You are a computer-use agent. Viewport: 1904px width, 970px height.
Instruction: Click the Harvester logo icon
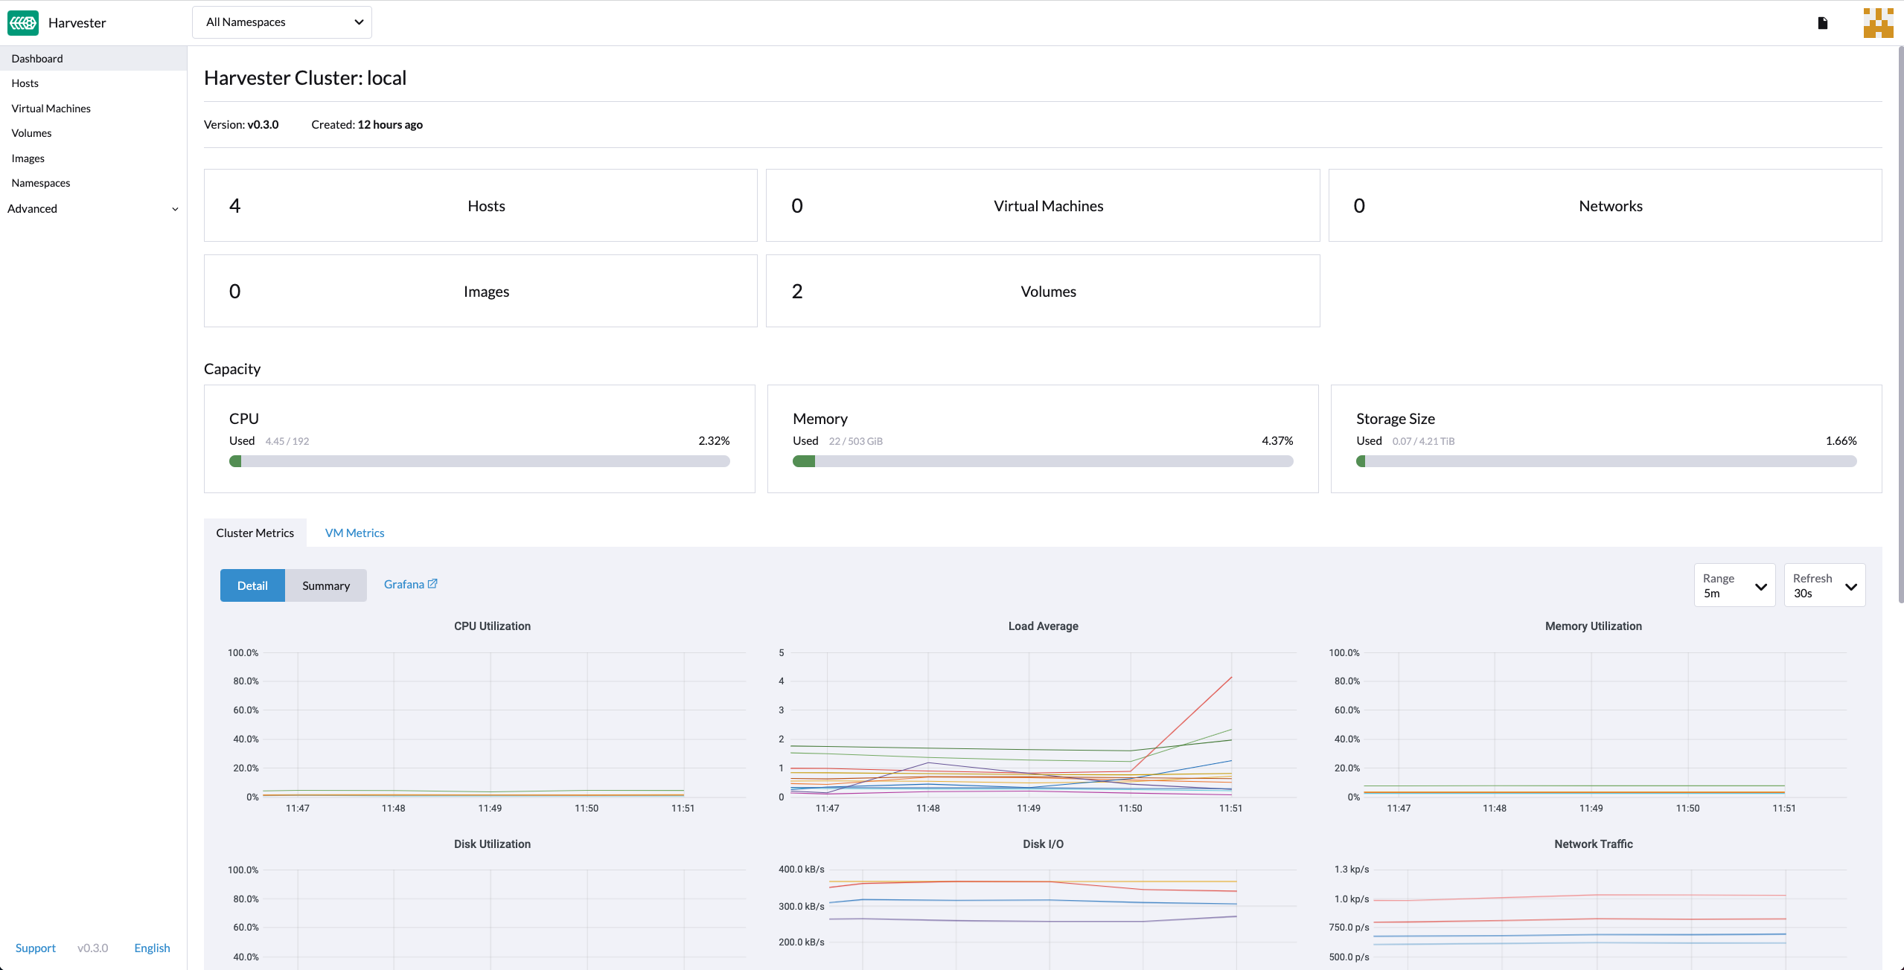23,22
